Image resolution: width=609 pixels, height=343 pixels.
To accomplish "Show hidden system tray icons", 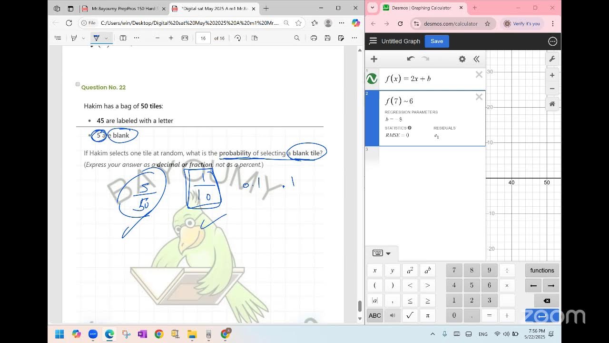I will [432, 334].
